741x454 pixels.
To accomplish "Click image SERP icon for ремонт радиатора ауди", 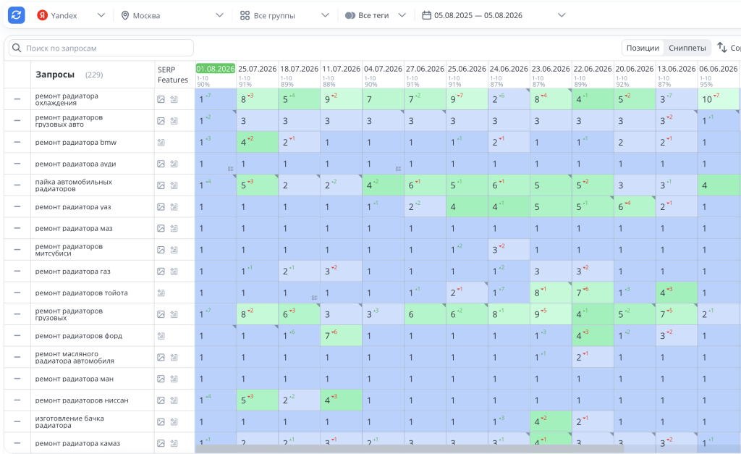I will pyautogui.click(x=161, y=164).
